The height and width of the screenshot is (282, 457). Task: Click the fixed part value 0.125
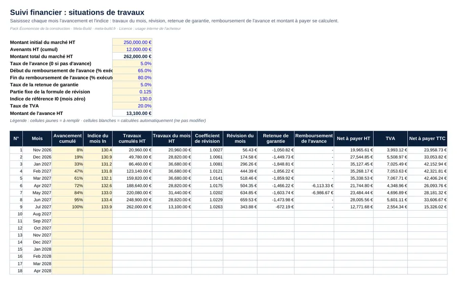(132, 92)
